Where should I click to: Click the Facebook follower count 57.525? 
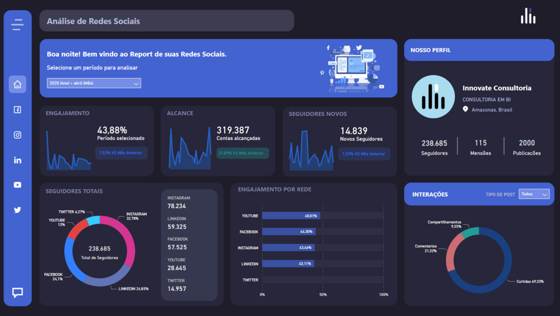(x=177, y=247)
